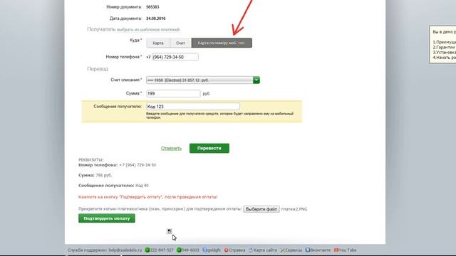This screenshot has height=256, width=456.
Task: Click the support email help@ link
Action: click(x=125, y=250)
